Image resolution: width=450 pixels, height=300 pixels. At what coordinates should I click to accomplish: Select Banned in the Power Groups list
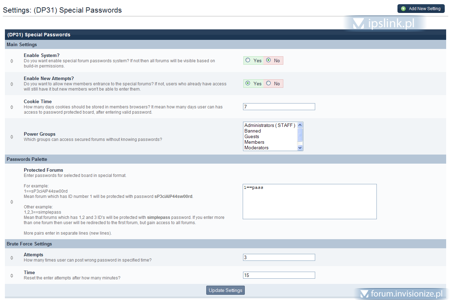tap(252, 131)
